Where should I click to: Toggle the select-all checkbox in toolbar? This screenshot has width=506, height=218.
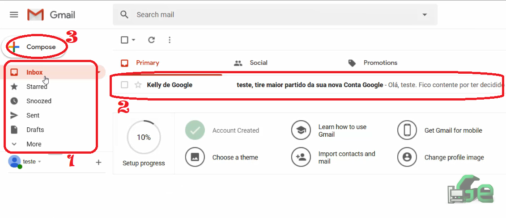click(x=124, y=40)
